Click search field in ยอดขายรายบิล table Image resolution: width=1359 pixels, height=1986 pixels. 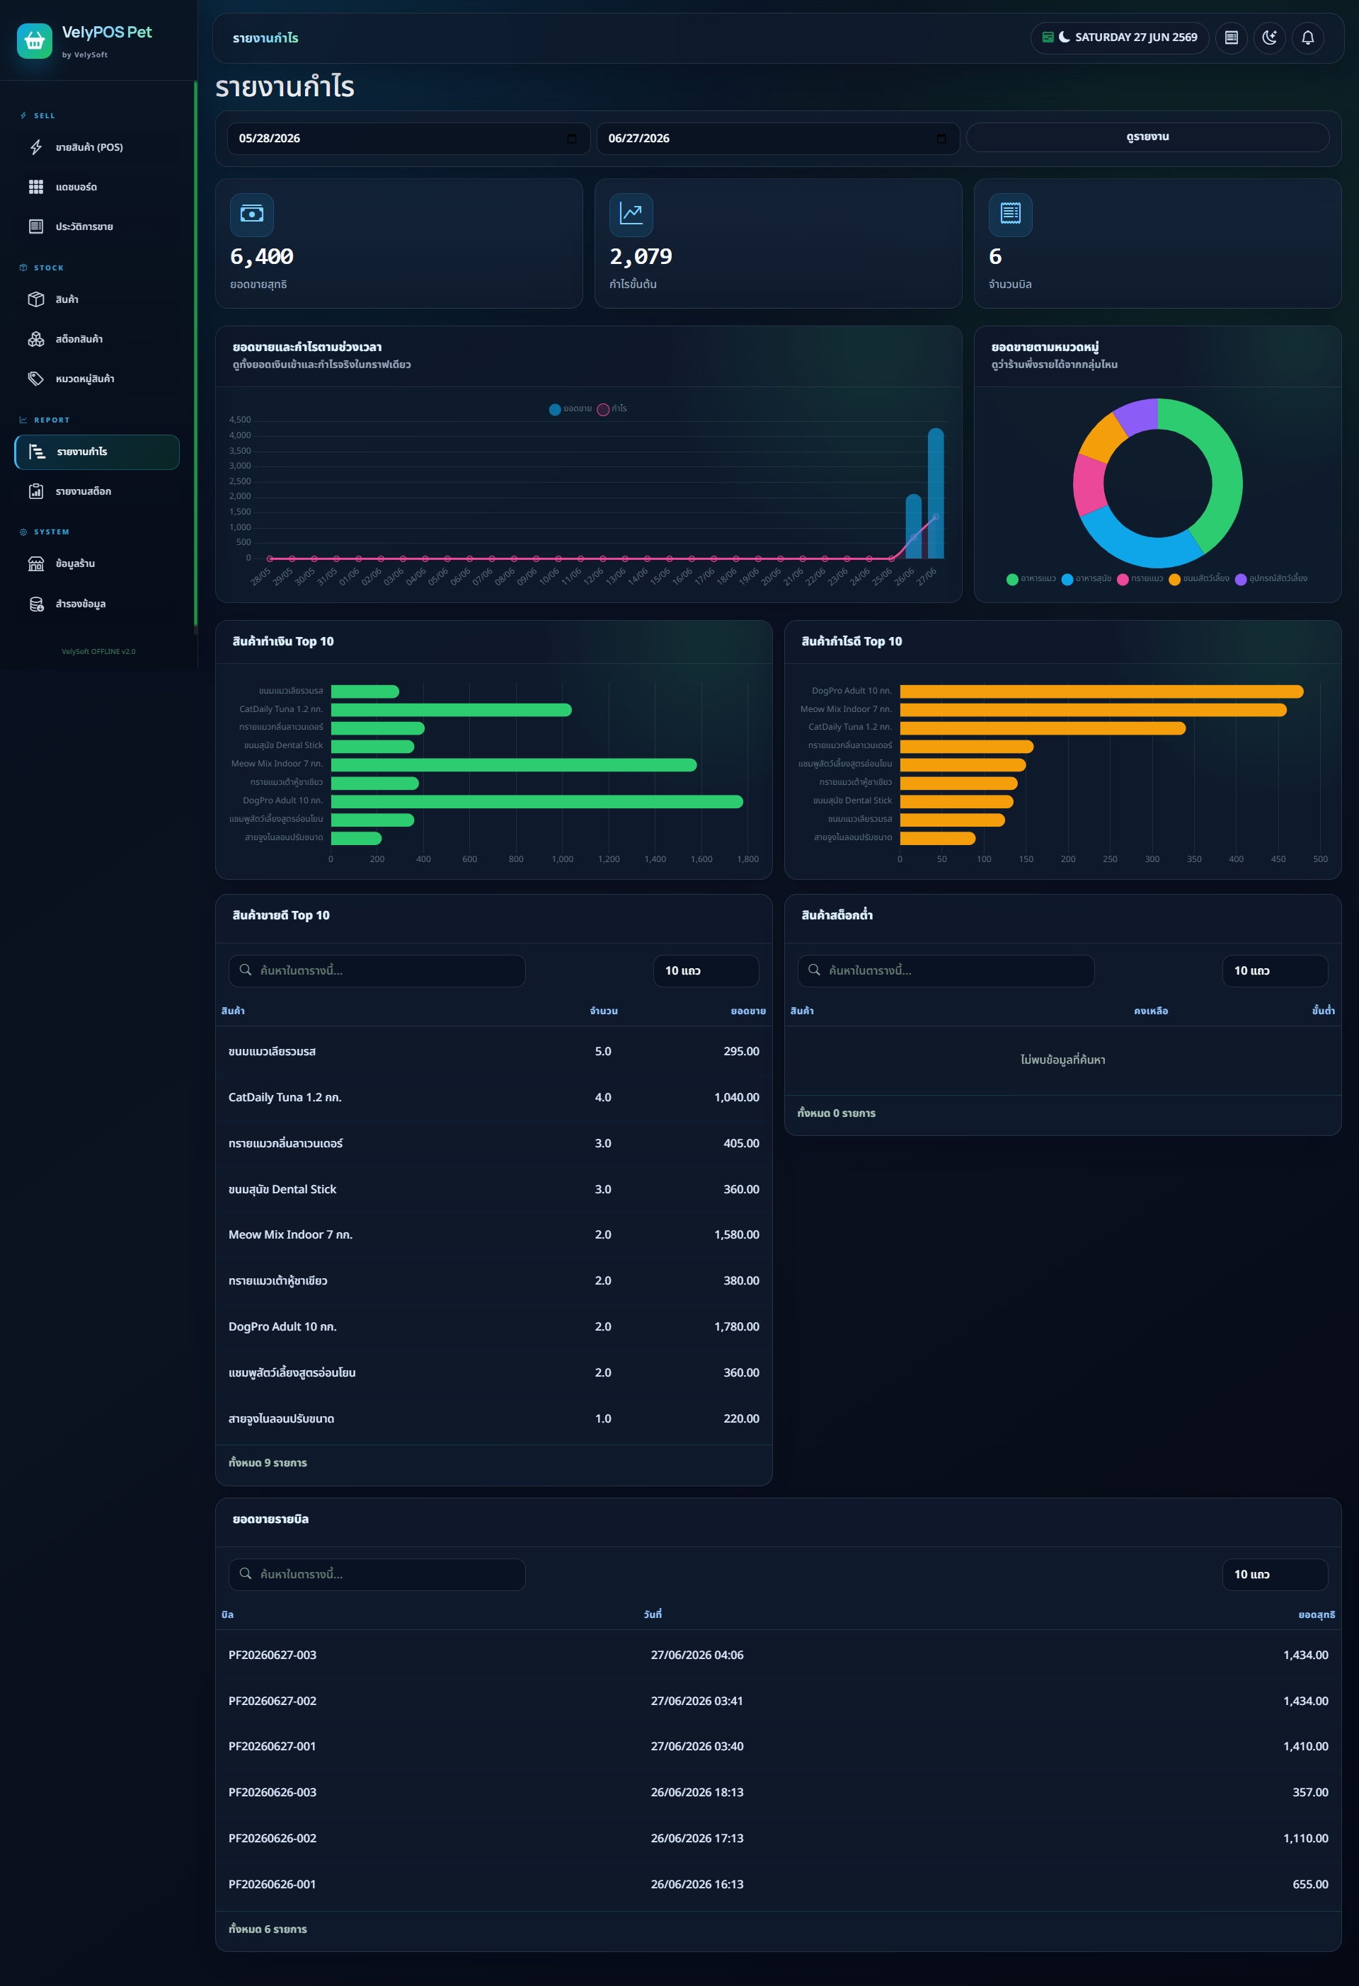(x=377, y=1574)
